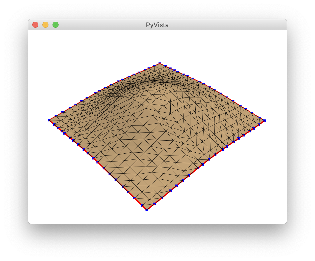Close the PyVista window

[36, 24]
